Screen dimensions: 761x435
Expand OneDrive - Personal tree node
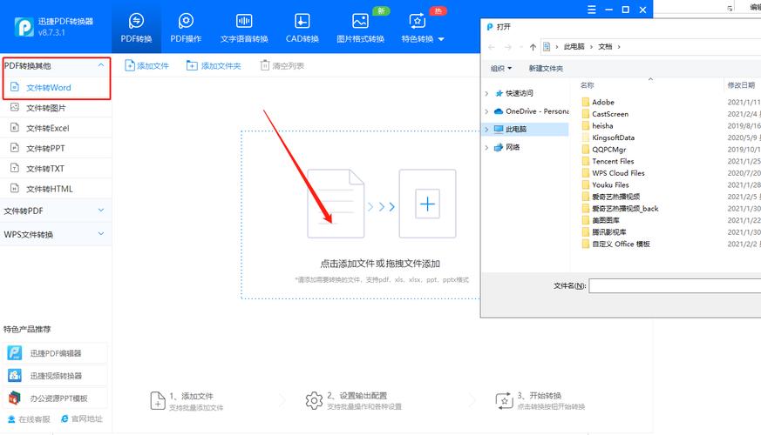tap(486, 111)
